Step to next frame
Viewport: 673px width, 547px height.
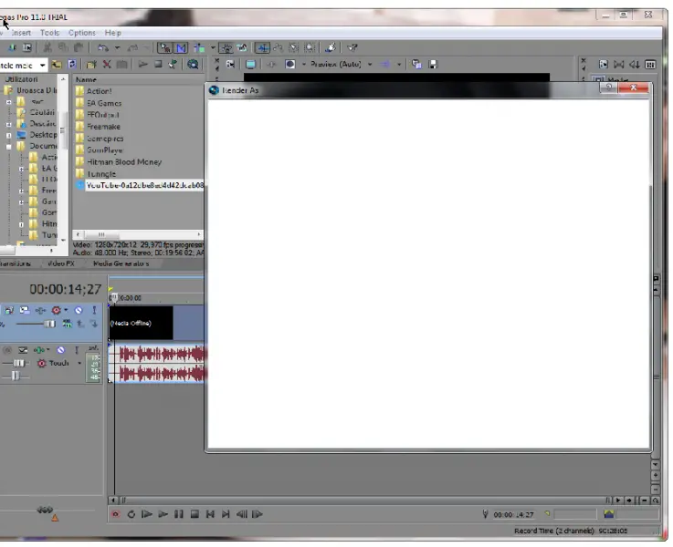click(258, 514)
